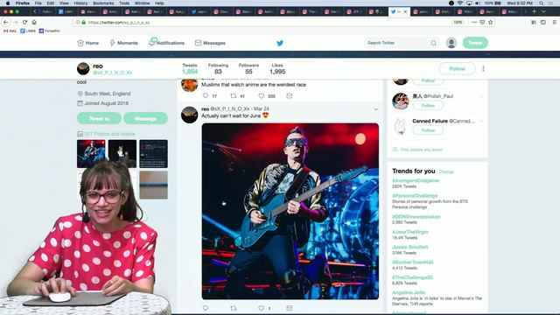Open the Apple menu
This screenshot has width=560, height=315.
(8, 3)
